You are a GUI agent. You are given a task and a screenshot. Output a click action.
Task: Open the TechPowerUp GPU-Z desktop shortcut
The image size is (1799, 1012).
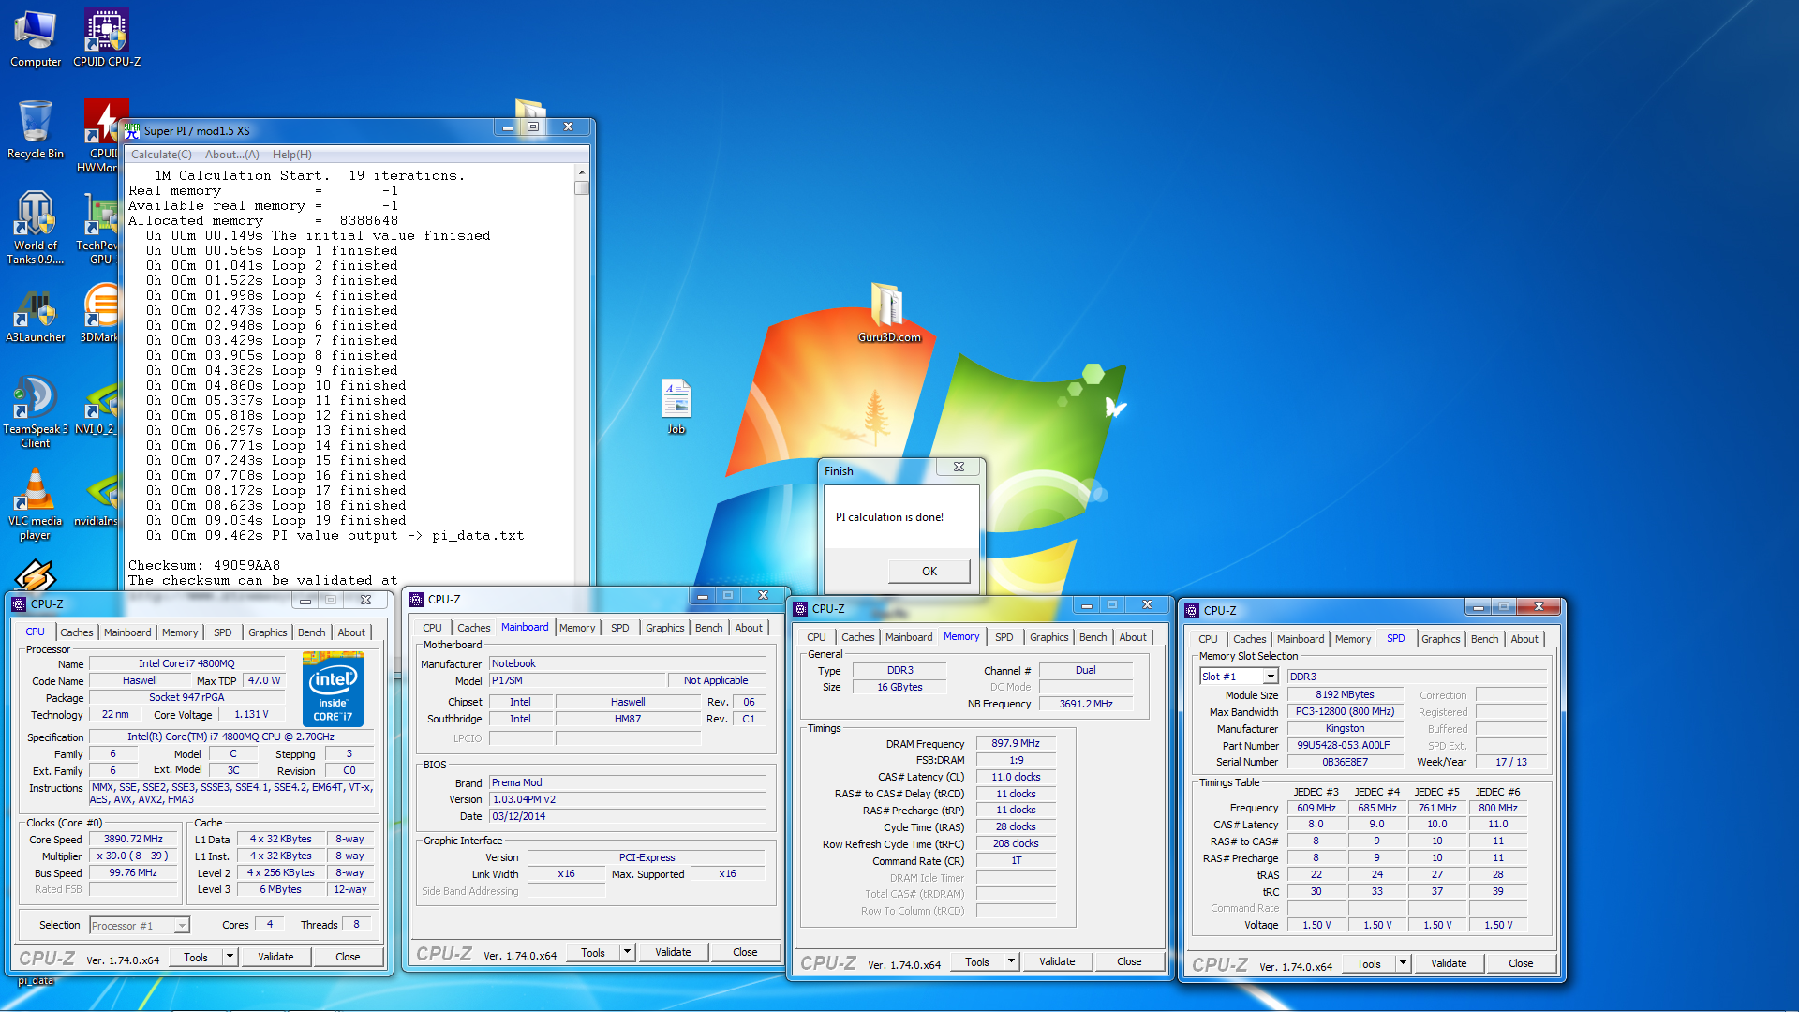[99, 228]
